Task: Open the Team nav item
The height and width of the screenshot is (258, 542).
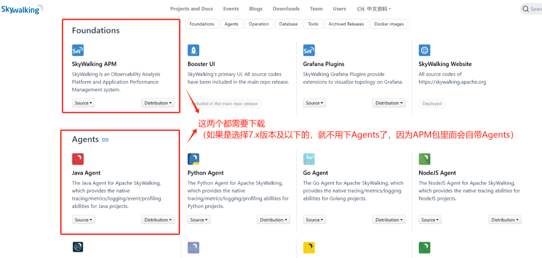Action: click(316, 9)
